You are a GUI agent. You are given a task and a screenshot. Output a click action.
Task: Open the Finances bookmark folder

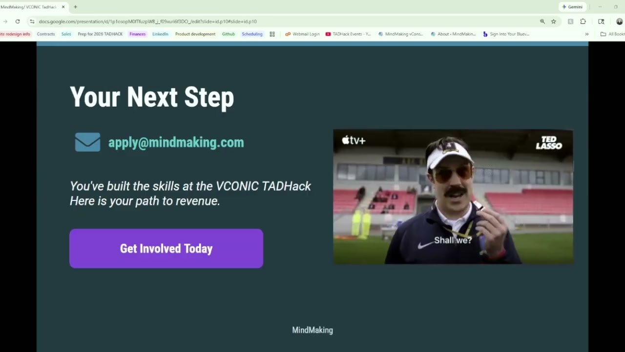138,34
